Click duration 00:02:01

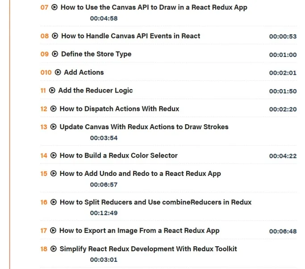(283, 73)
